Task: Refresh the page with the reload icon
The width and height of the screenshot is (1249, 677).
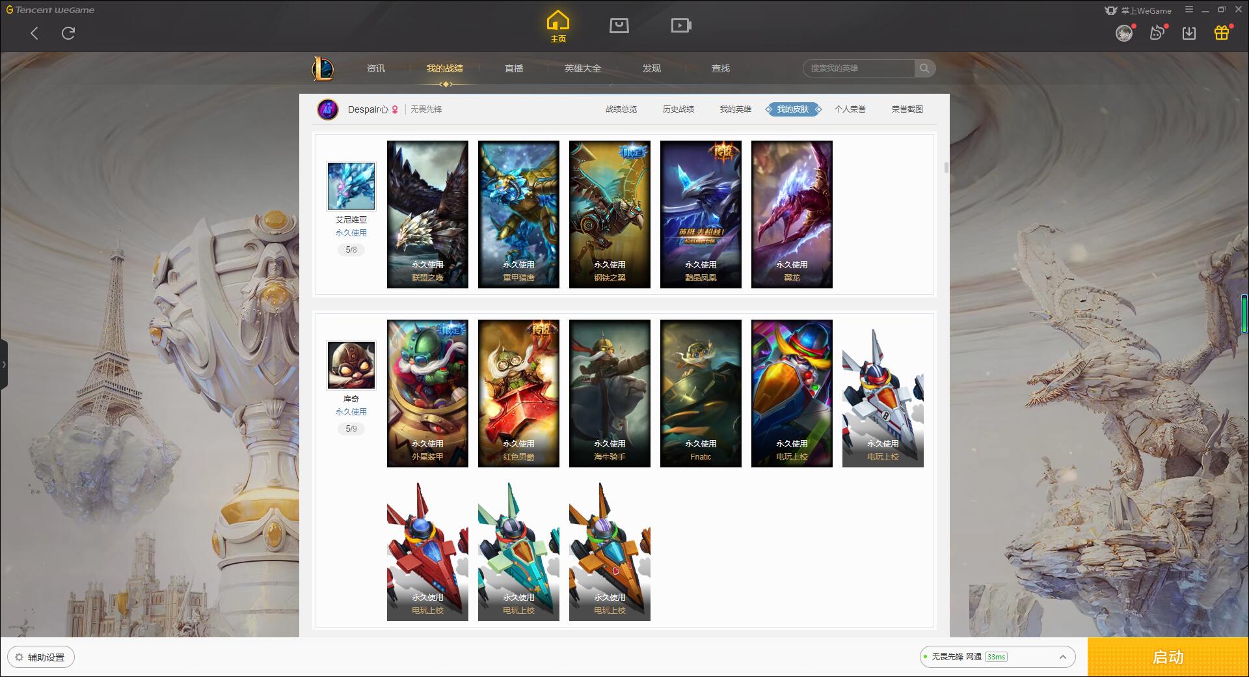Action: pyautogui.click(x=68, y=33)
